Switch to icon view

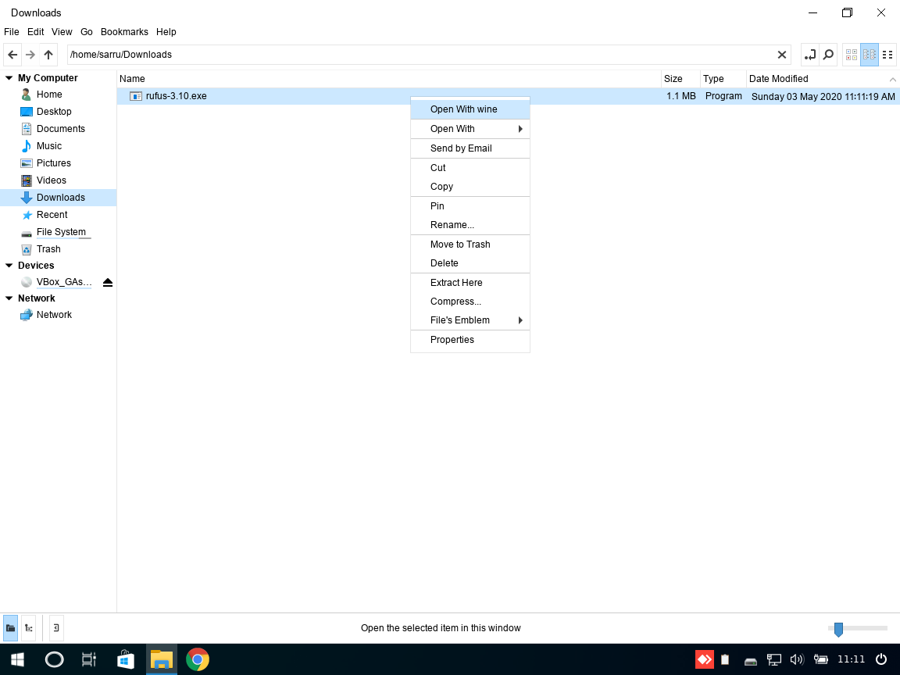coord(852,55)
